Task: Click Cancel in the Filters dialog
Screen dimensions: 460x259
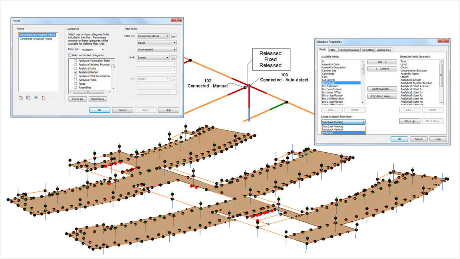Action: click(x=123, y=110)
